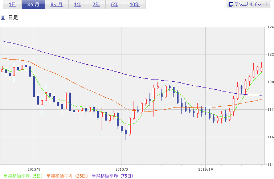
Task: Click the 116 price axis label
Action: pyautogui.click(x=270, y=137)
